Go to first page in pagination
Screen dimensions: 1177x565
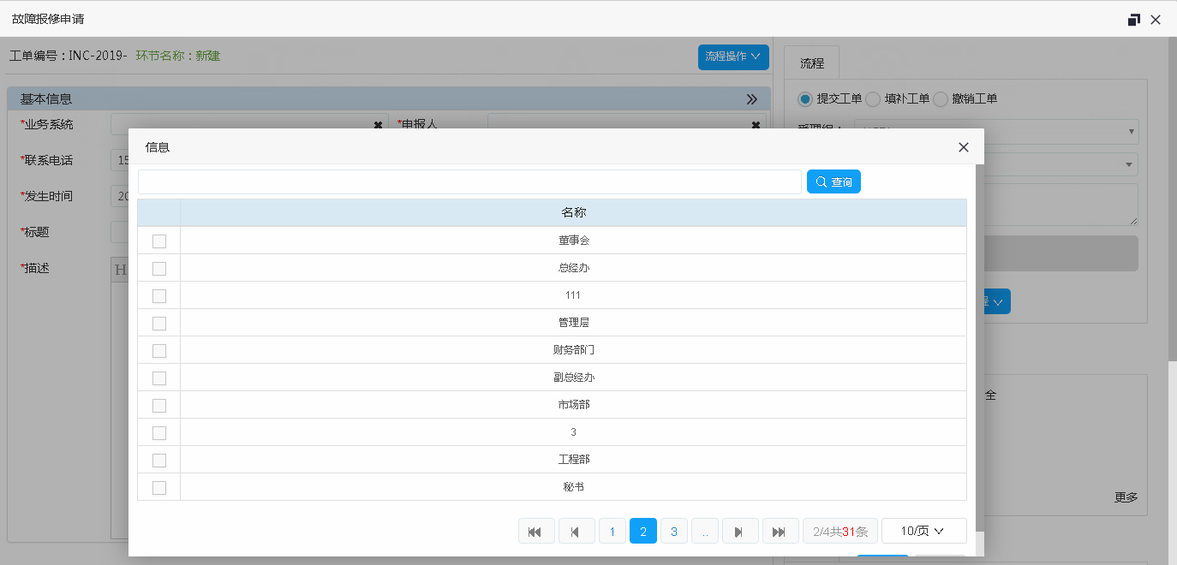(536, 532)
